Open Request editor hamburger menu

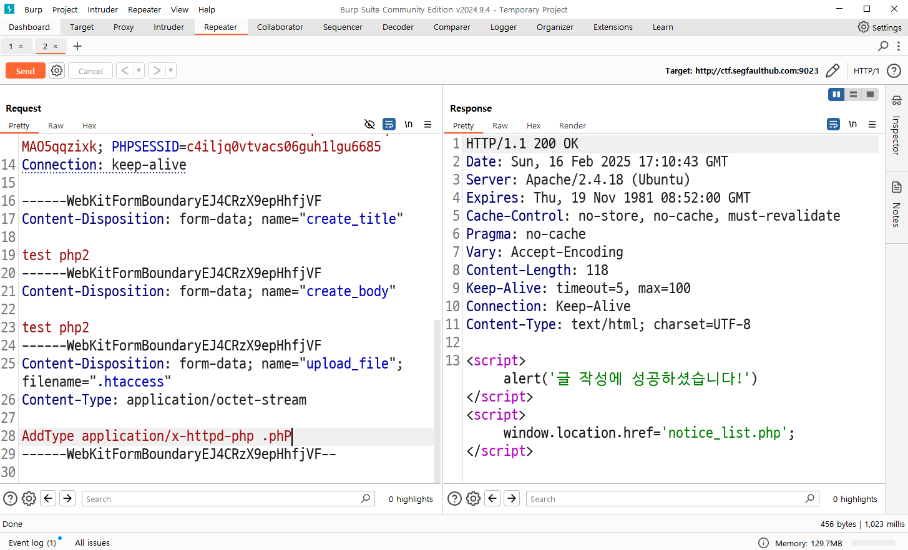pyautogui.click(x=427, y=124)
